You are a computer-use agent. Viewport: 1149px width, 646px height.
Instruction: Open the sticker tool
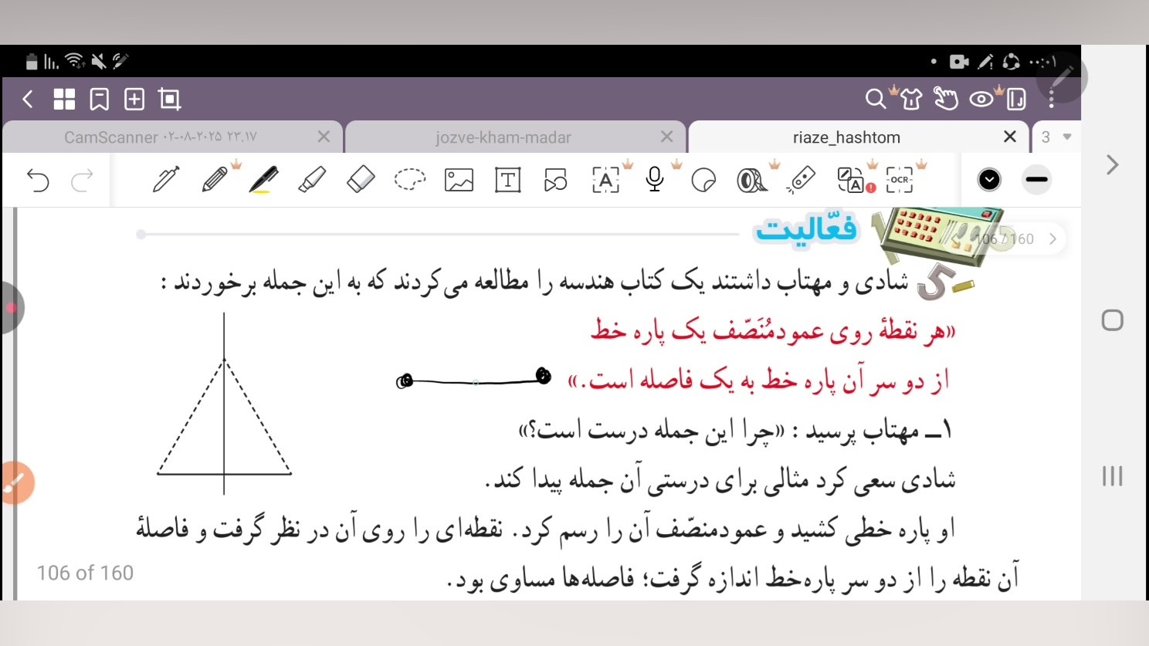pos(703,181)
